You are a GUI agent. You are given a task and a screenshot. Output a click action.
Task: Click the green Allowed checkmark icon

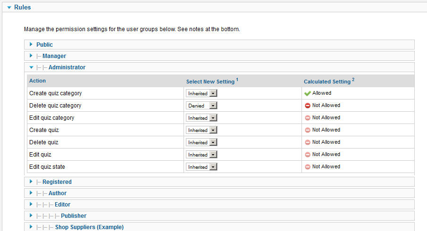pyautogui.click(x=308, y=93)
